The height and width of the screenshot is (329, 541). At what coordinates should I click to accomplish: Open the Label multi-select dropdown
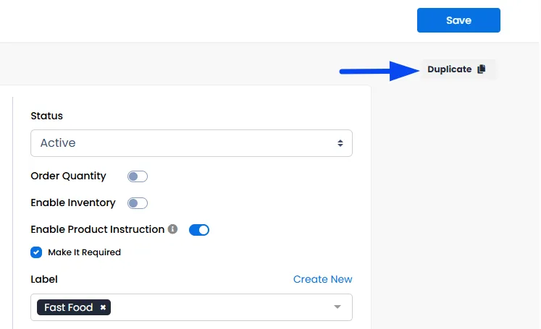pos(191,307)
